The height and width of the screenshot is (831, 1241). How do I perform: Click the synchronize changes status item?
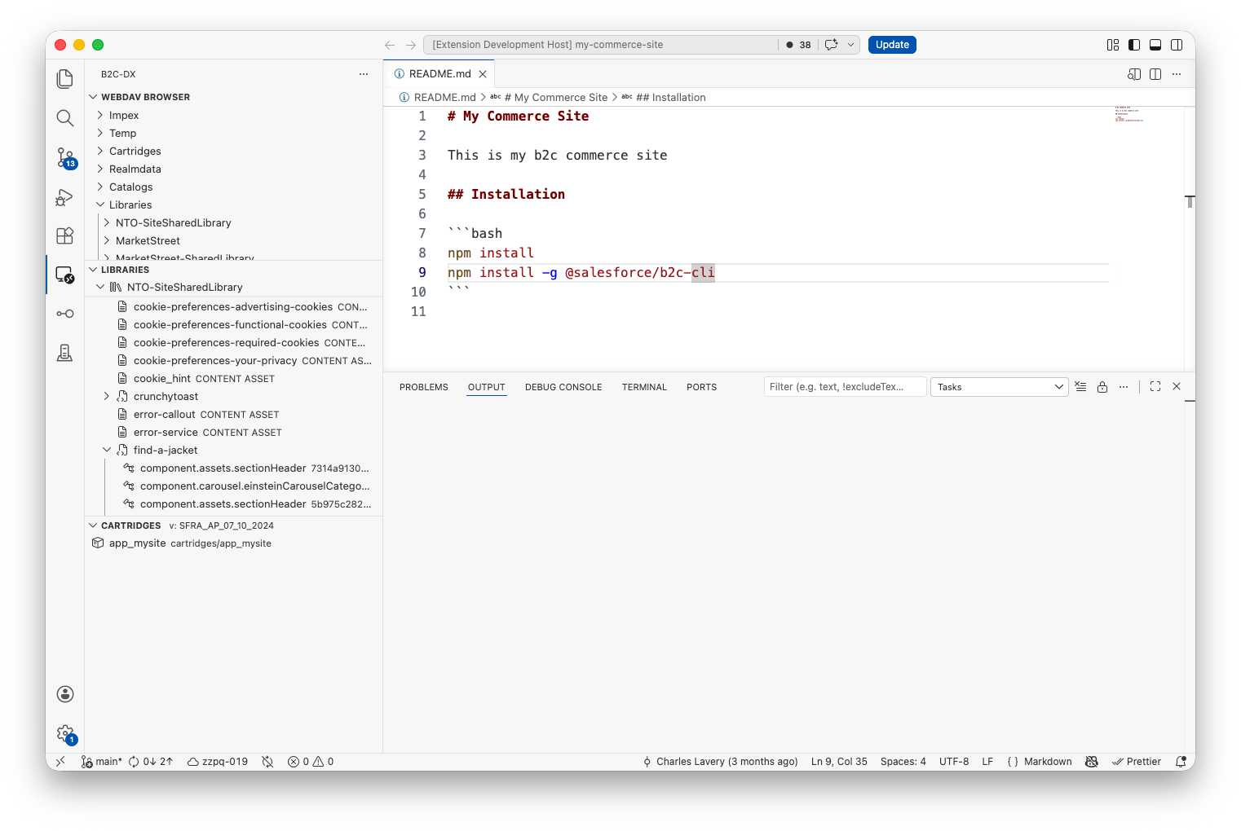[x=151, y=762]
